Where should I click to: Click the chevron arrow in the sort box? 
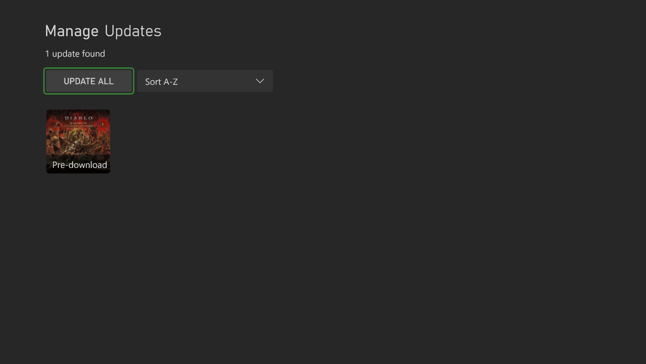point(260,81)
